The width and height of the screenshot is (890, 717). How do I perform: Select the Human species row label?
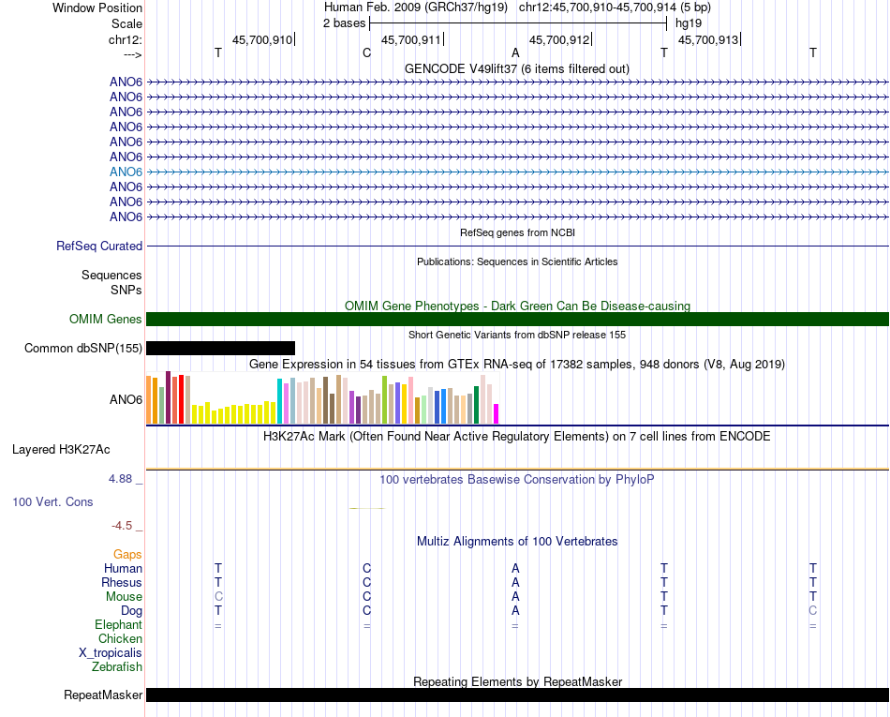pos(123,568)
